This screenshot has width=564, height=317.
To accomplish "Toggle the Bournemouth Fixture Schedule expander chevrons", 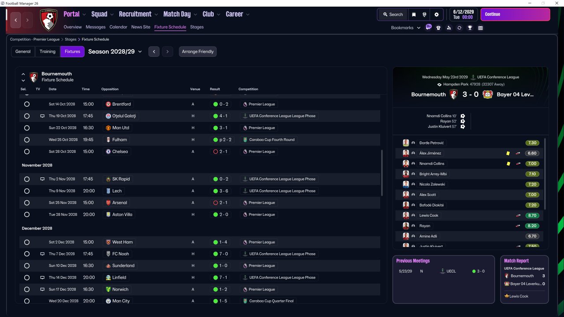I will coord(23,77).
